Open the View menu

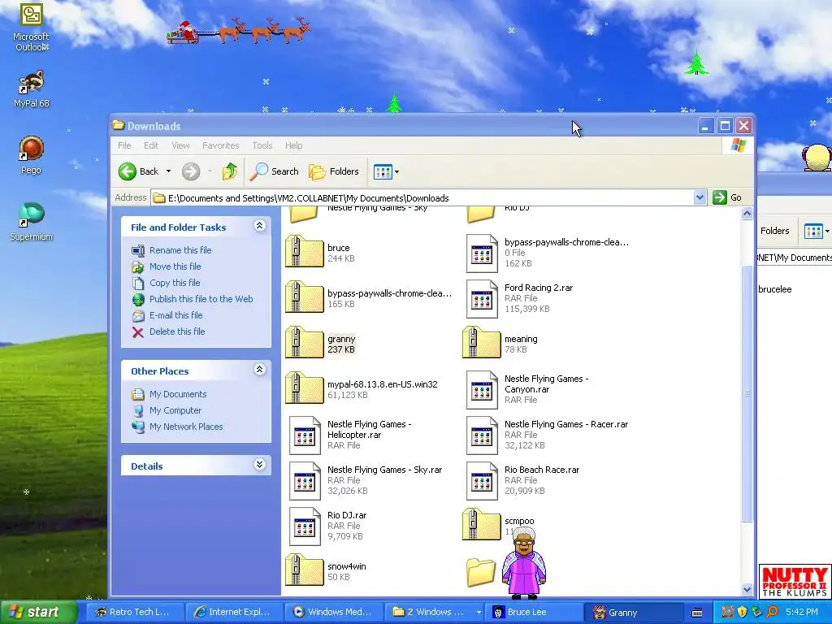pos(180,145)
